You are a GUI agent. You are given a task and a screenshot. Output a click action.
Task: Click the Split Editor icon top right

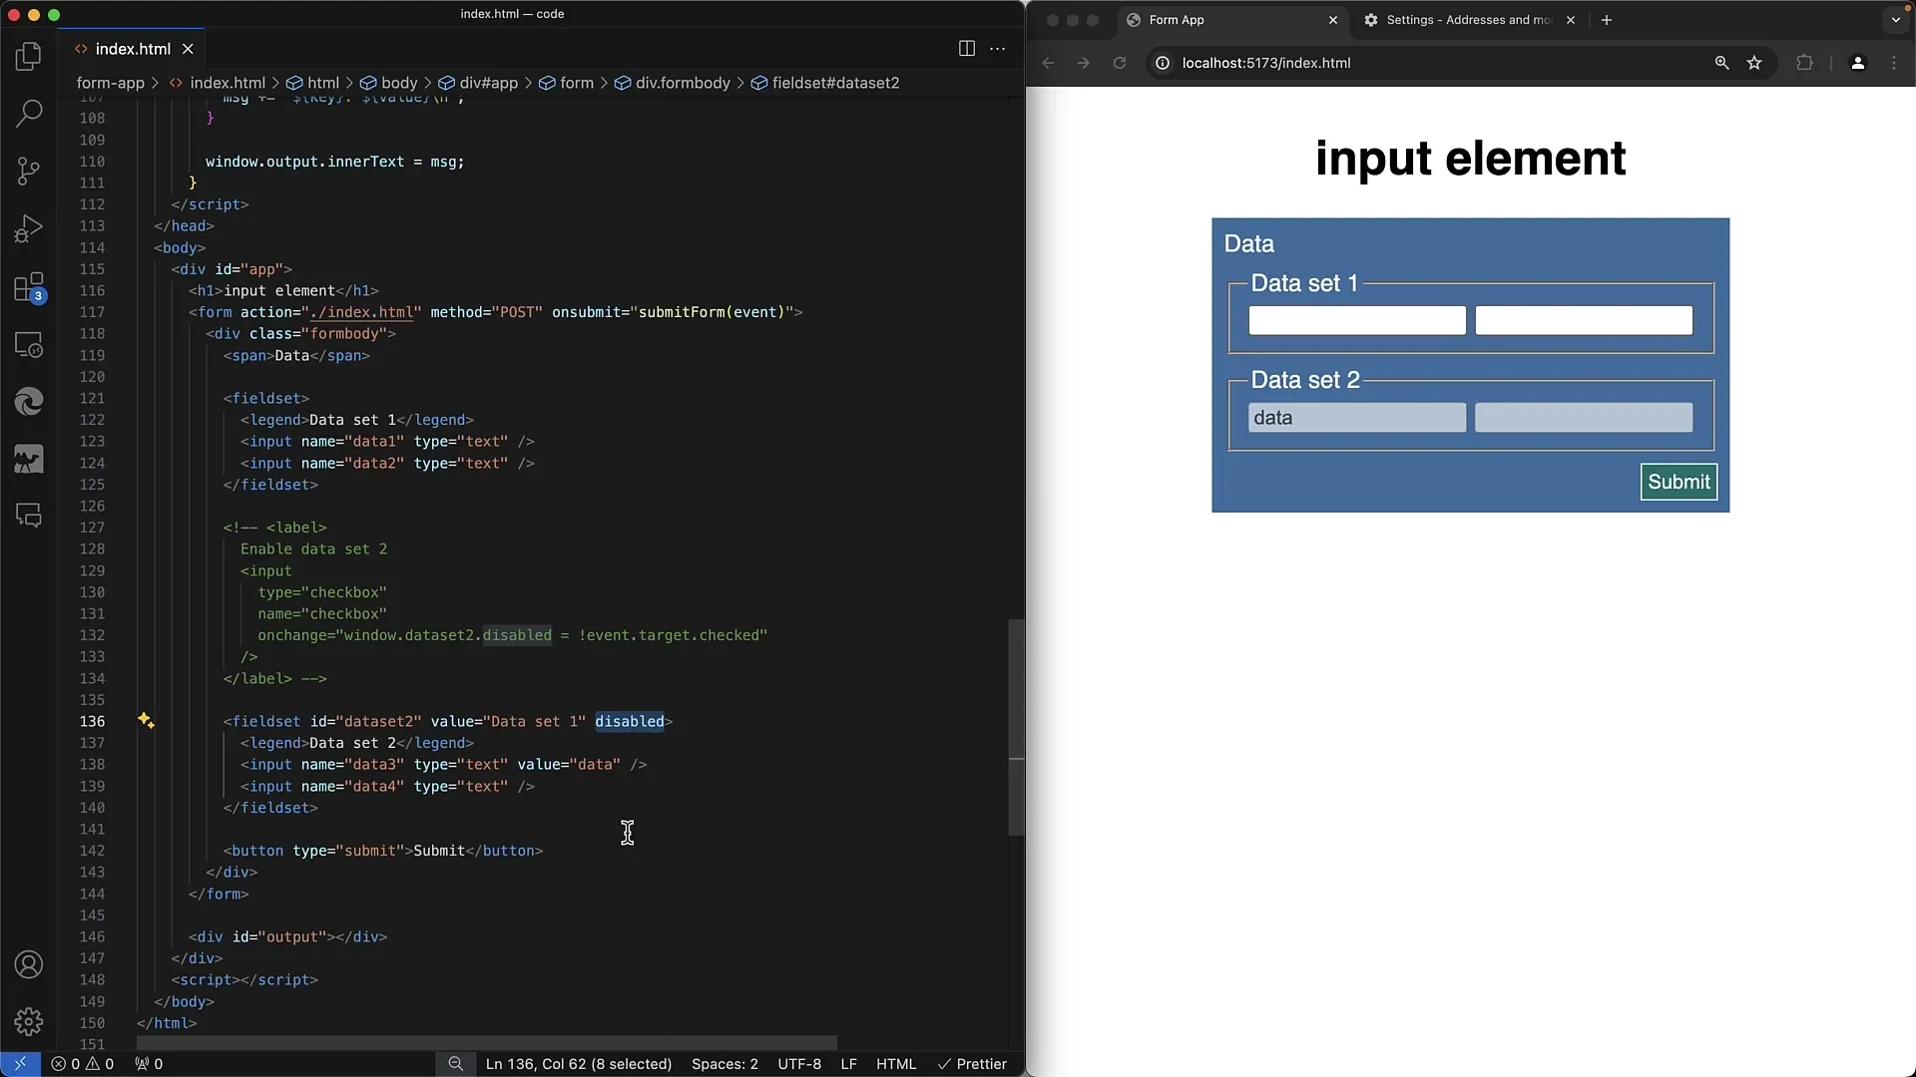(x=967, y=49)
